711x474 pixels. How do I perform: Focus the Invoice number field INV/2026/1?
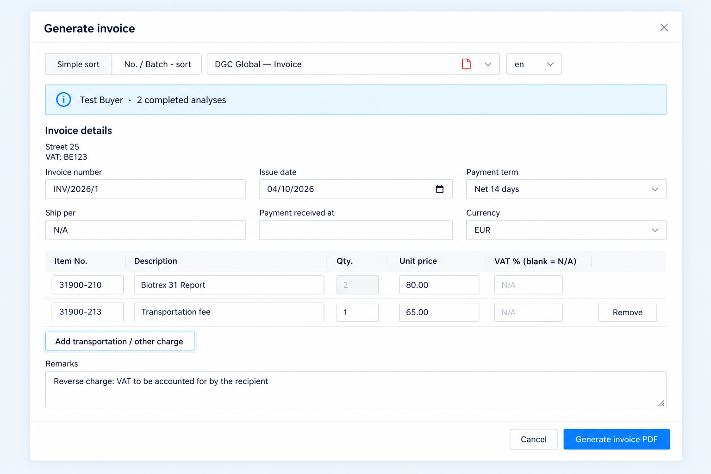[x=145, y=189]
